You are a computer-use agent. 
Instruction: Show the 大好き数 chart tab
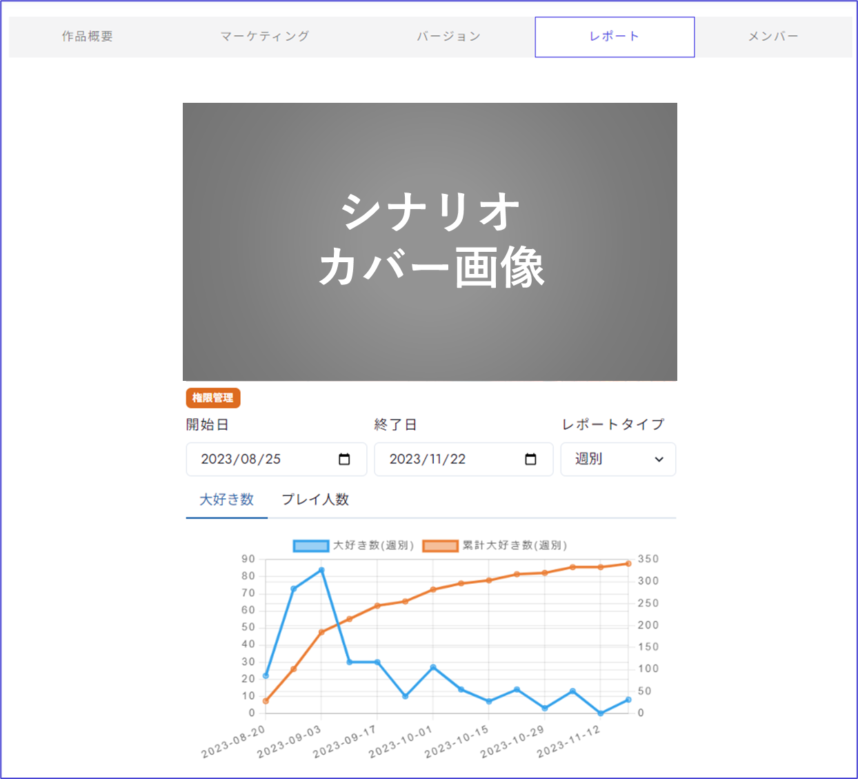click(226, 500)
